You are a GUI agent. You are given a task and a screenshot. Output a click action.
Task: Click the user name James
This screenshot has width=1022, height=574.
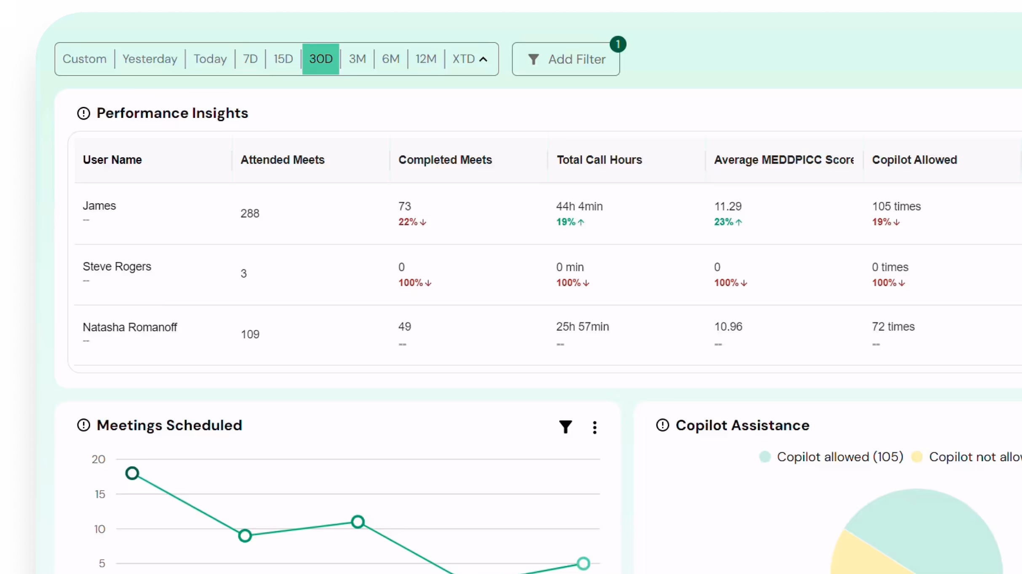pyautogui.click(x=99, y=206)
